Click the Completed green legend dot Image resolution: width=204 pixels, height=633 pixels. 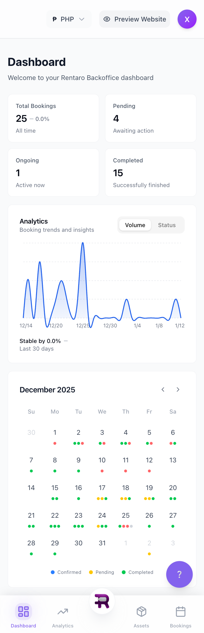point(124,572)
